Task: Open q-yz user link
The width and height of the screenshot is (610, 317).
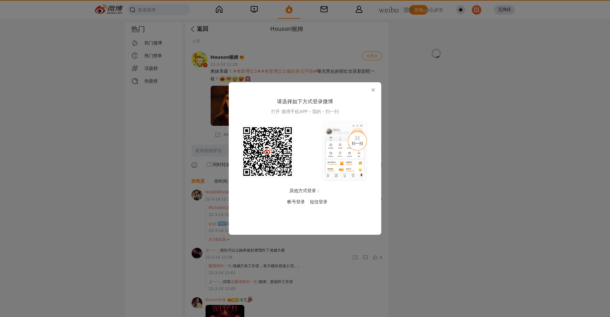Action: point(213,224)
